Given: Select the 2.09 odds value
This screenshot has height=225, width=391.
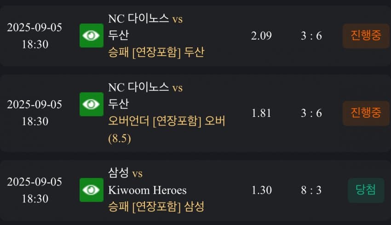Looking at the screenshot, I should (x=261, y=36).
